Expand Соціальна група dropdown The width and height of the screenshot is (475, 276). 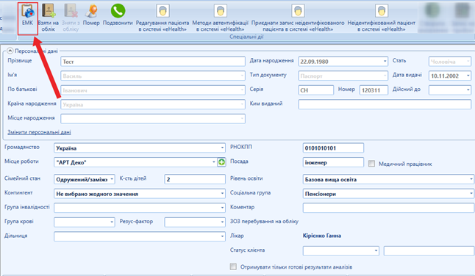[x=471, y=194]
